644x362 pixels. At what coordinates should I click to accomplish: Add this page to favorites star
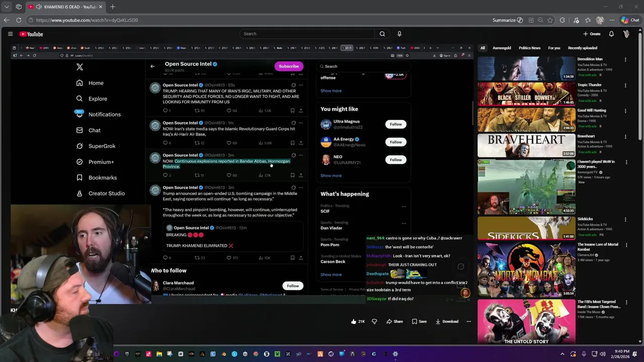pos(550,20)
